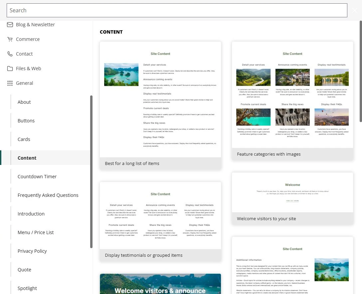
Task: Click in the Search field
Action: [x=177, y=10]
